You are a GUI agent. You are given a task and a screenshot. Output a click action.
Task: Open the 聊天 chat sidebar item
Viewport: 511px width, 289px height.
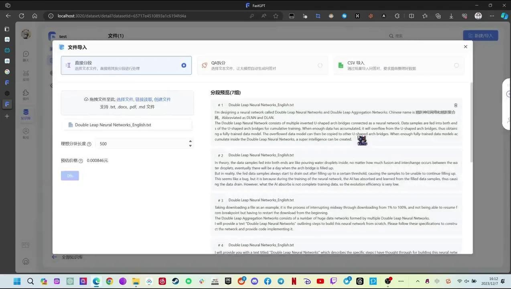[x=26, y=56]
